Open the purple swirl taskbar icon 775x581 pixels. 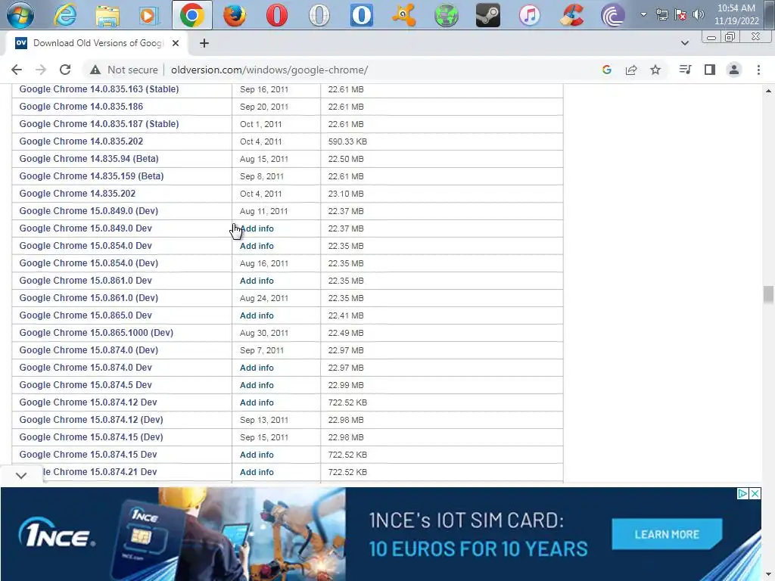coord(613,15)
